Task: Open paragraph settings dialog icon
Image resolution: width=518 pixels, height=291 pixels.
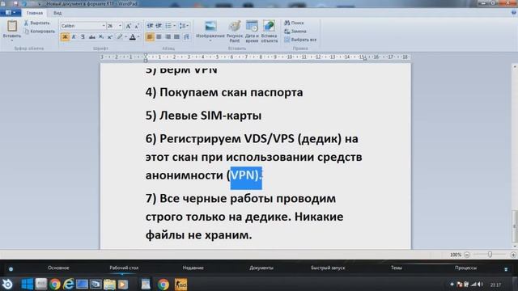Action: click(x=186, y=36)
